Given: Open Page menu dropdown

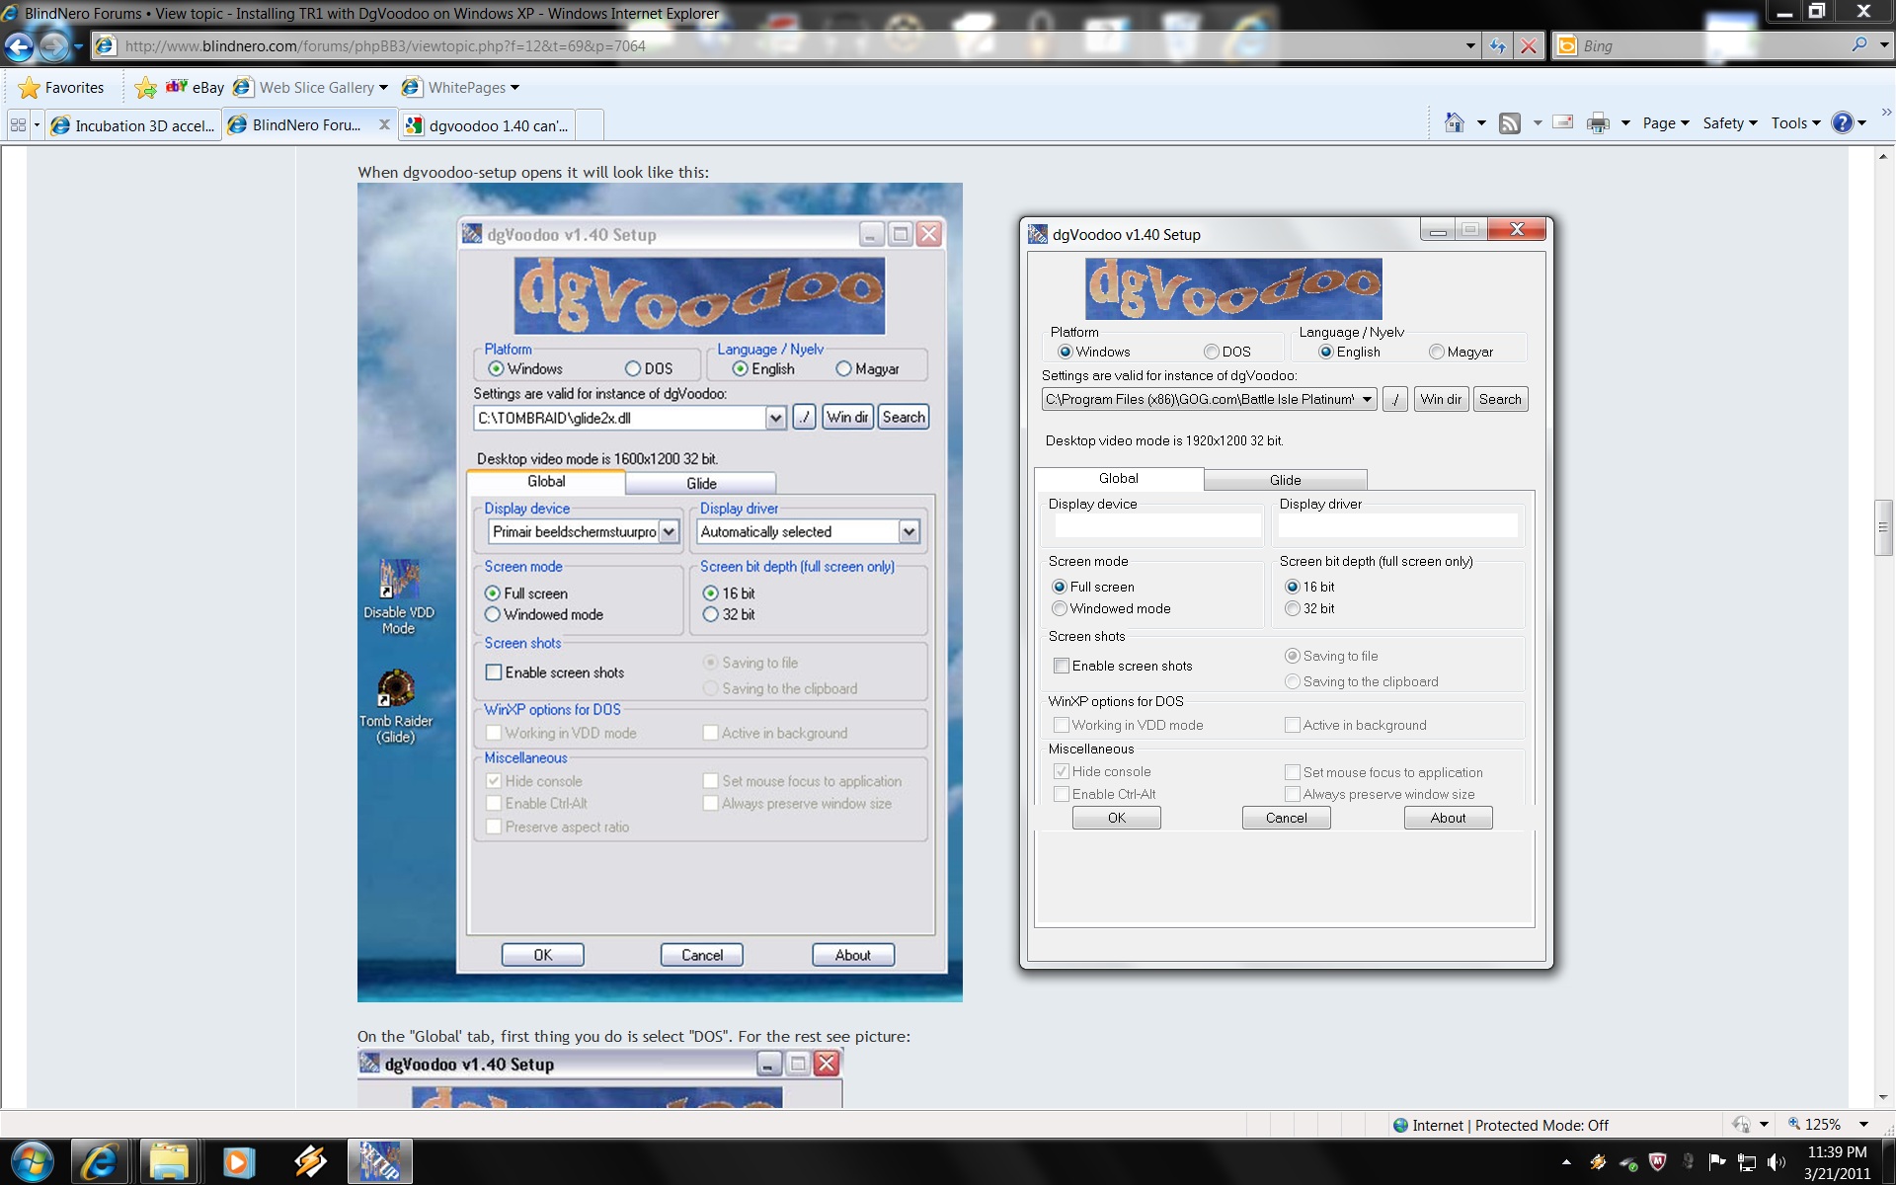Looking at the screenshot, I should 1666,123.
